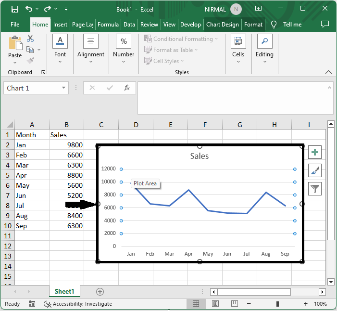Expand the Name Box dropdown arrow

pyautogui.click(x=64, y=88)
